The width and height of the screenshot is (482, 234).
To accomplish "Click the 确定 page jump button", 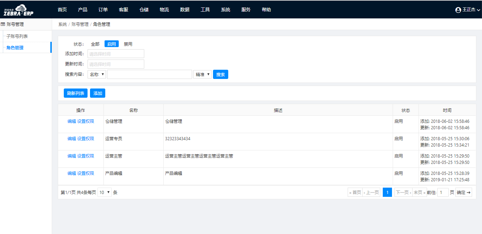I will pos(464,192).
